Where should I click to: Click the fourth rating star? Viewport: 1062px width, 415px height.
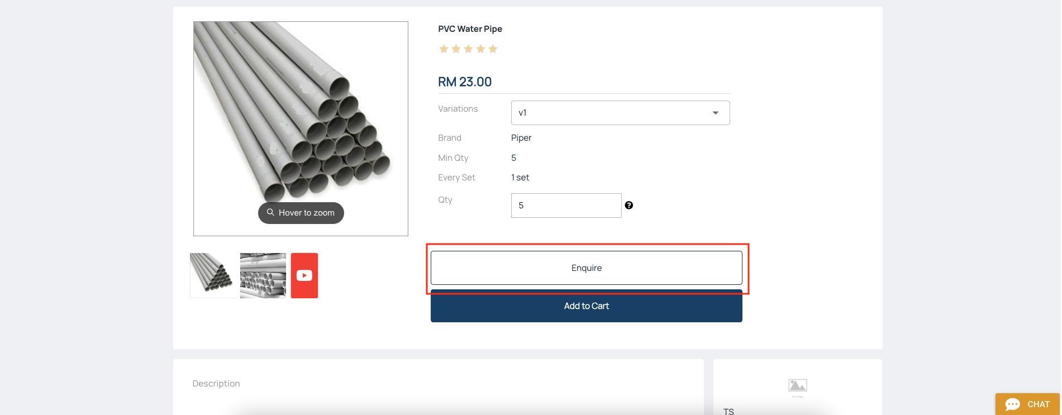pyautogui.click(x=480, y=49)
